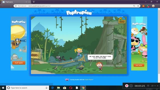Open Opera browser from taskbar
160x90 pixels.
[x=71, y=88]
